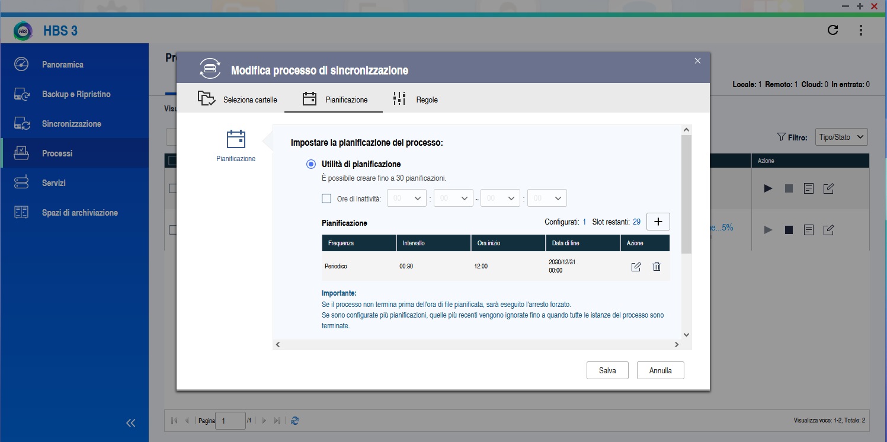The image size is (887, 442).
Task: Click the page number input field
Action: [230, 421]
